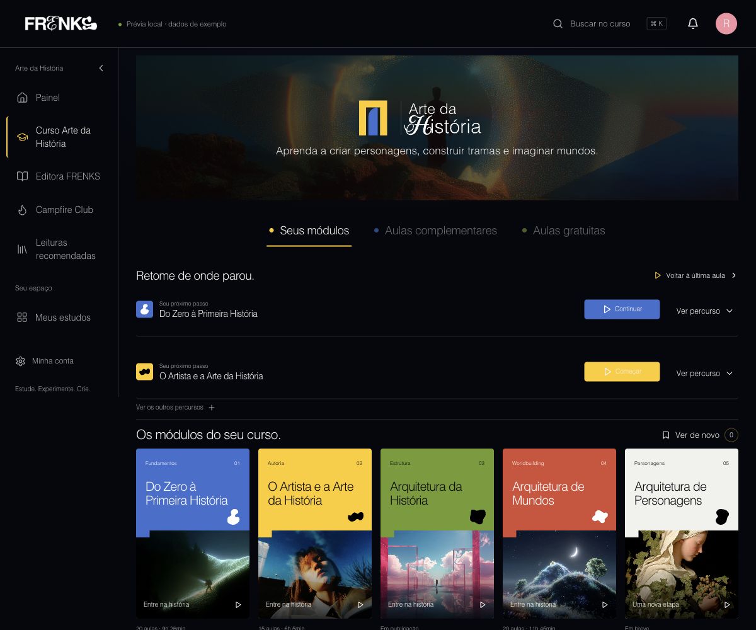Click the FRENKS logo
The image size is (756, 630).
coord(60,24)
